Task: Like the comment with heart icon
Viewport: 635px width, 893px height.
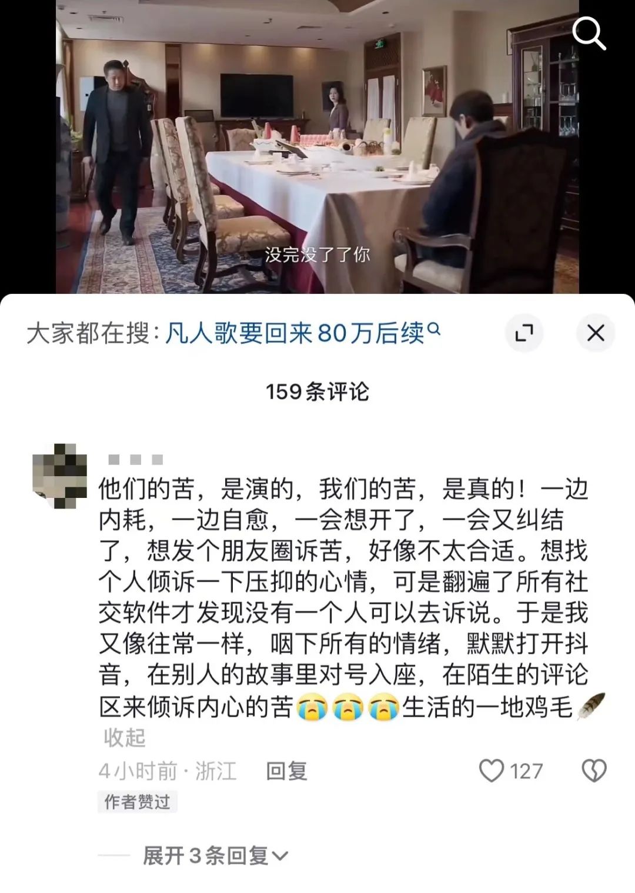Action: click(492, 771)
